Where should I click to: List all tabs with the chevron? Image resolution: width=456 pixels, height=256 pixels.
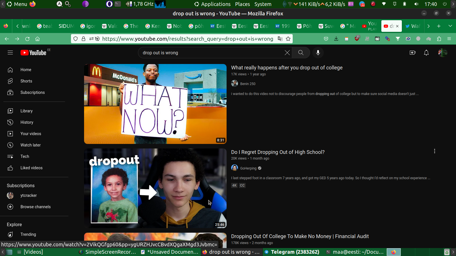(450, 26)
